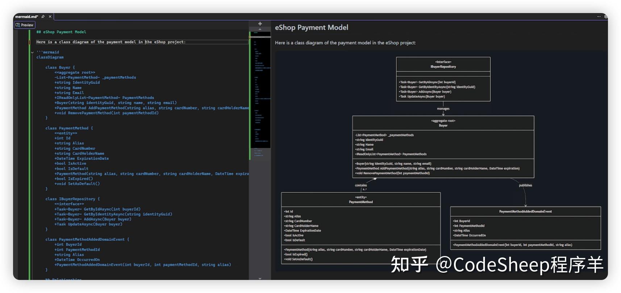This screenshot has width=621, height=293.
Task: Collapse the ```mermaid code block
Action: (x=32, y=52)
